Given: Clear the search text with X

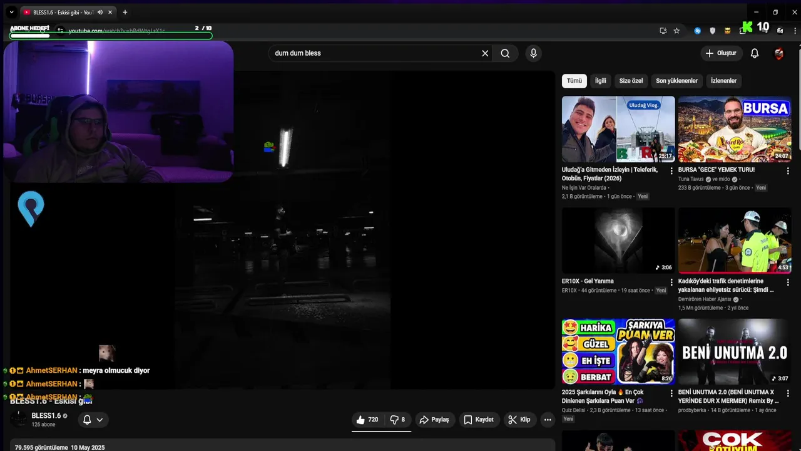Looking at the screenshot, I should tap(485, 53).
